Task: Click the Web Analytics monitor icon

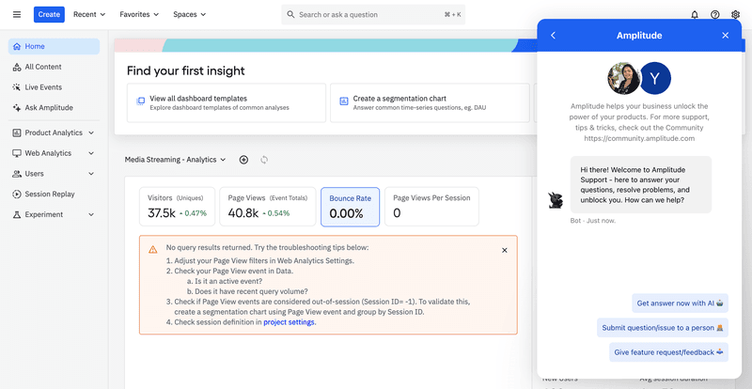Action: tap(17, 153)
